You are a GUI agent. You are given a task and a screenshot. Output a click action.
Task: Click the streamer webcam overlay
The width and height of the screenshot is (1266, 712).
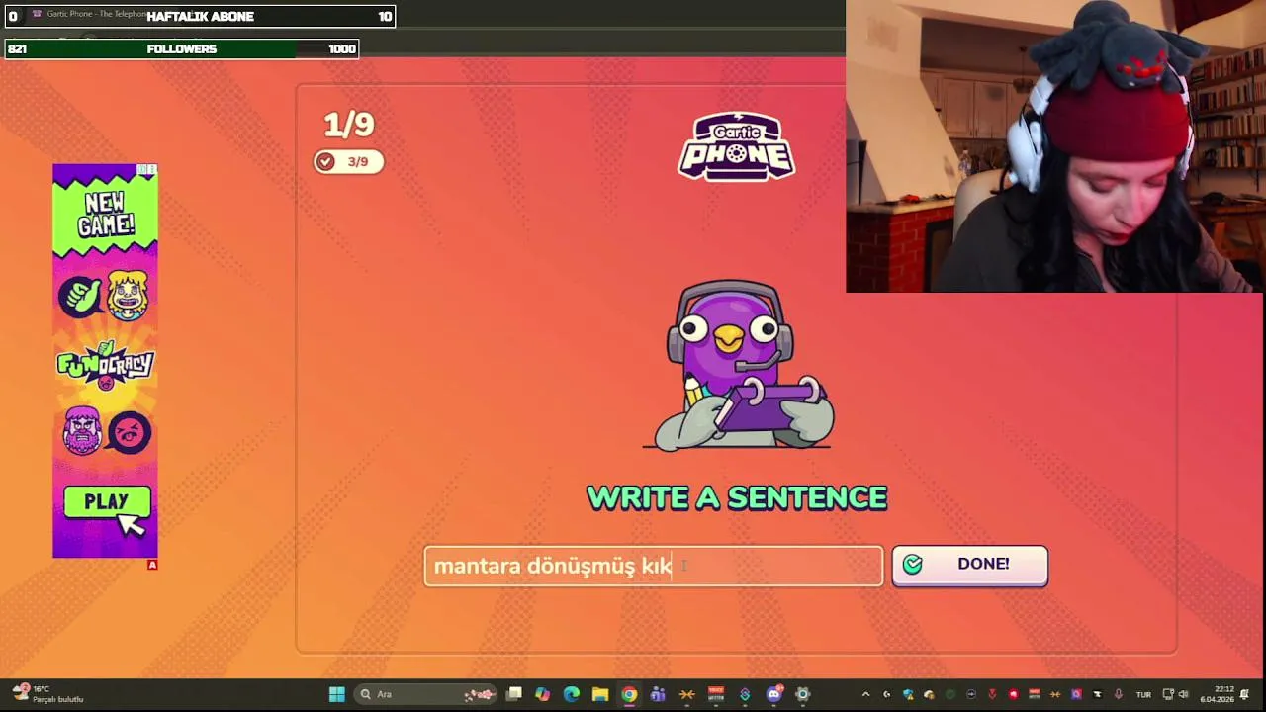click(x=1055, y=146)
